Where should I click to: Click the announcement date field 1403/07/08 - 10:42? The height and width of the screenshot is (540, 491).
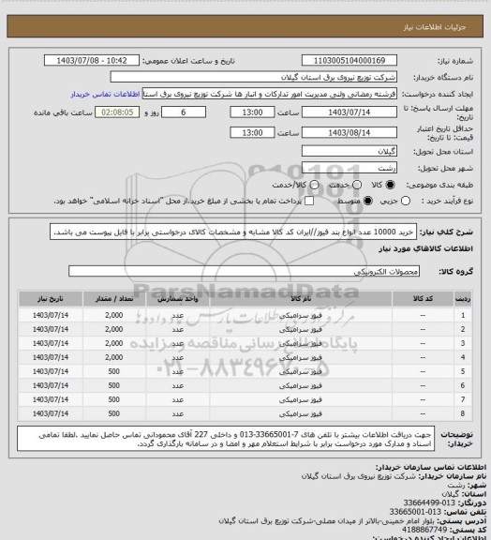[x=92, y=61]
